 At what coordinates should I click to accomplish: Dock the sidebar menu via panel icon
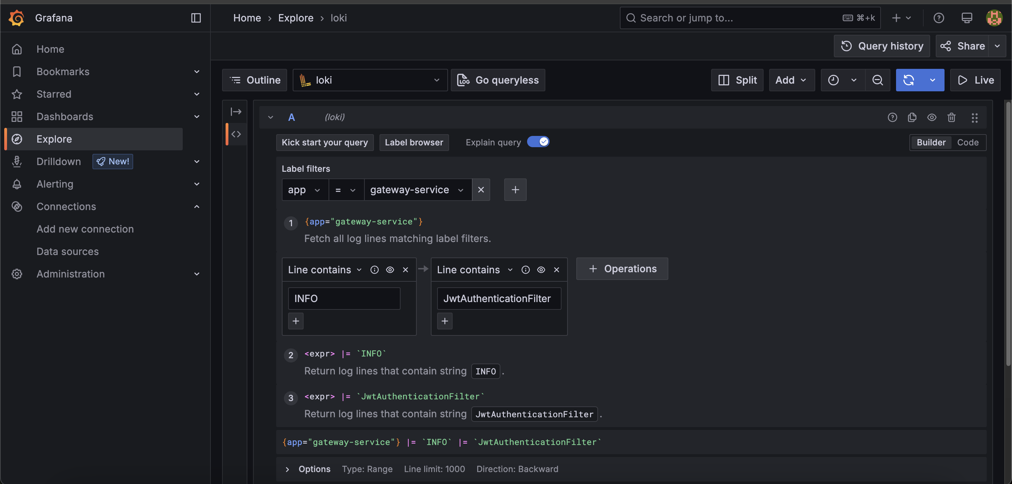click(x=196, y=18)
